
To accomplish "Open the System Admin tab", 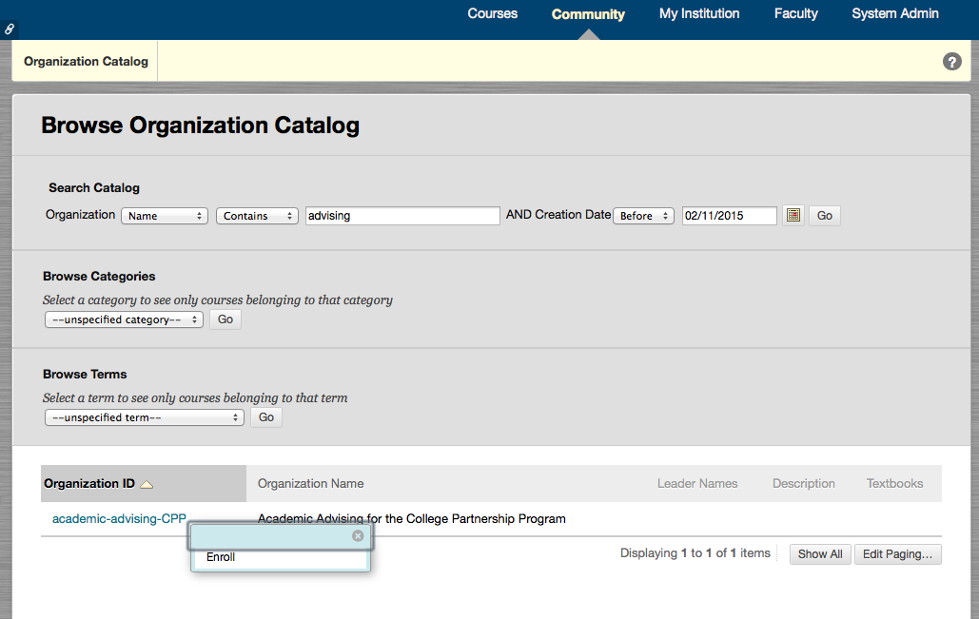I will point(894,14).
